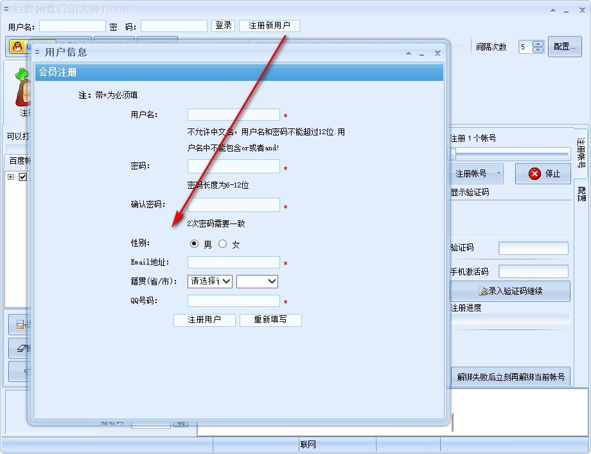Click the red X stop icon beside 停止
This screenshot has height=454, width=591.
[x=534, y=173]
